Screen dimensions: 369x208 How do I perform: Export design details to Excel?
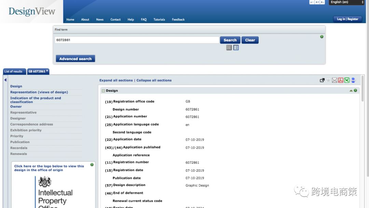(347, 80)
